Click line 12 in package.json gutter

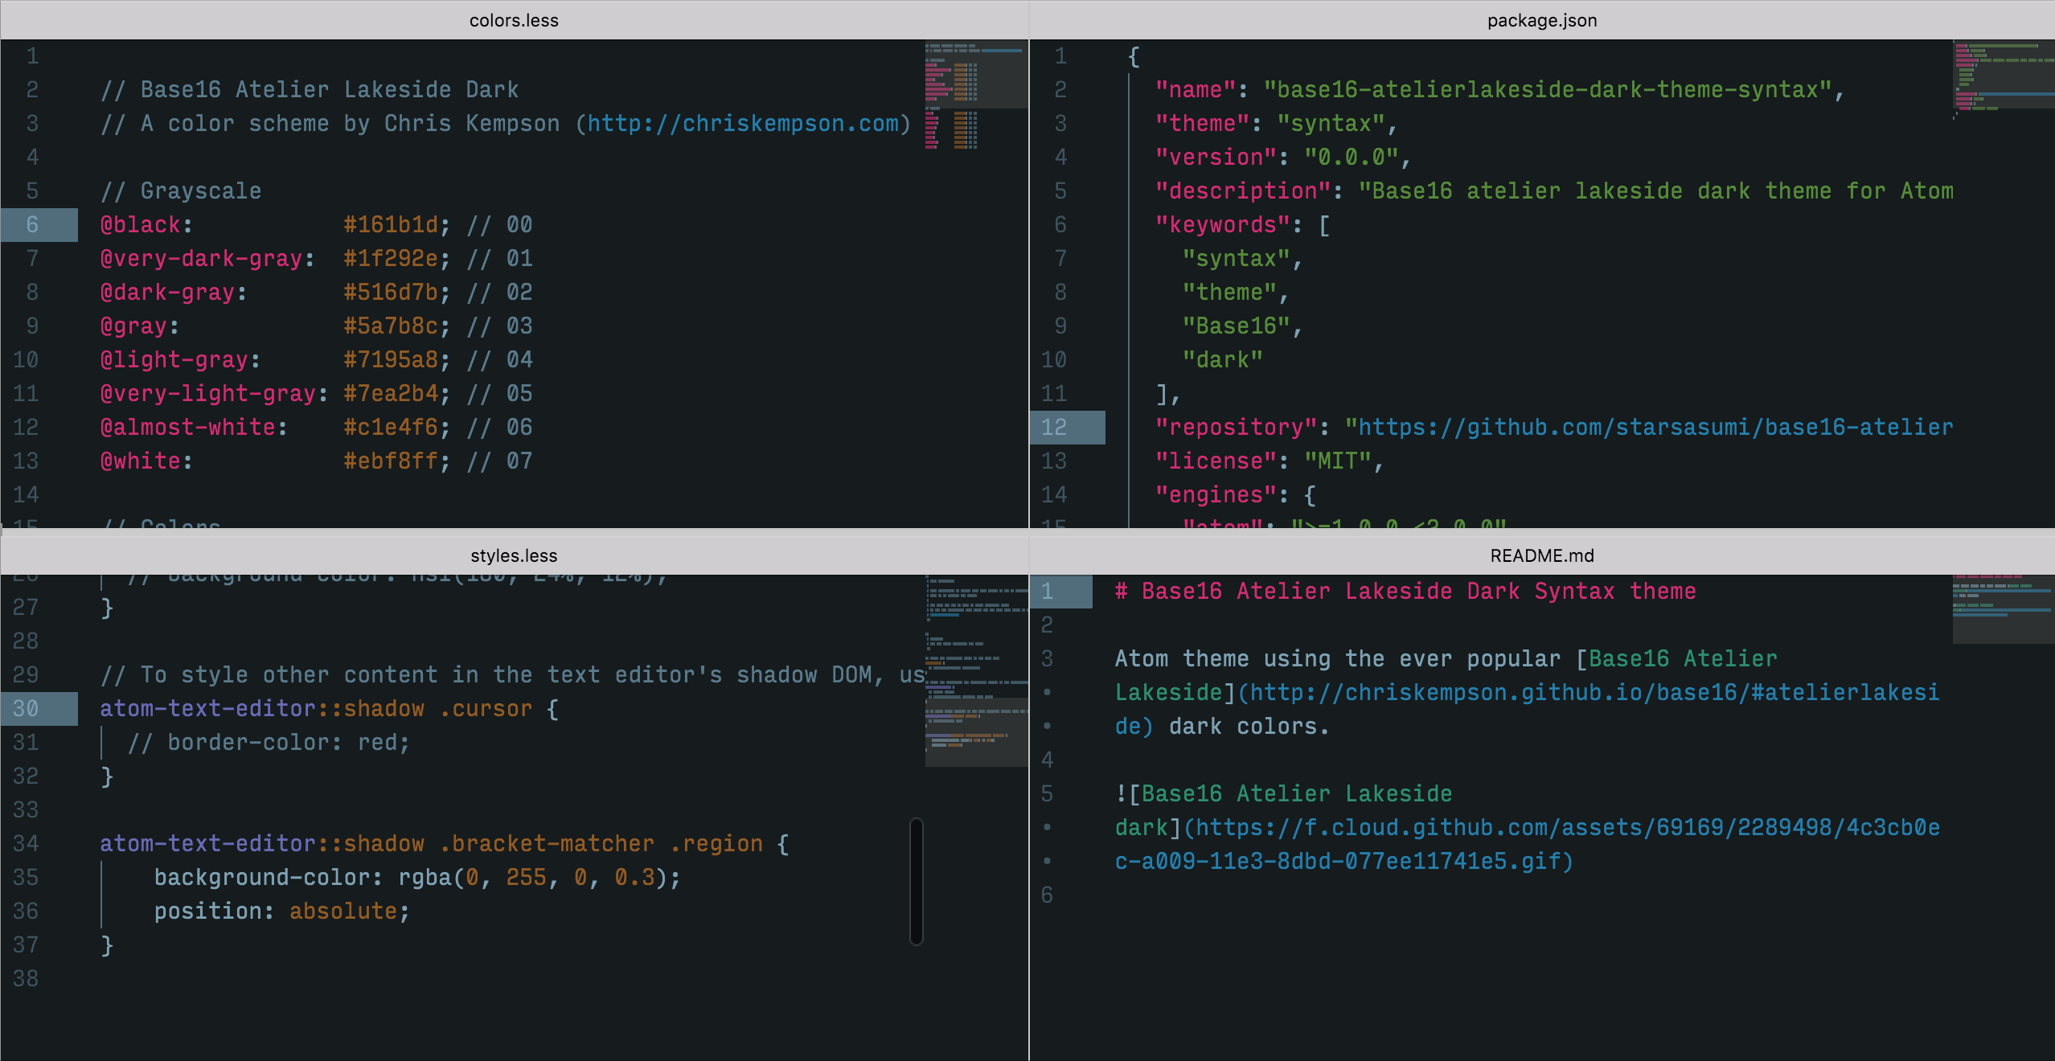[x=1053, y=428]
